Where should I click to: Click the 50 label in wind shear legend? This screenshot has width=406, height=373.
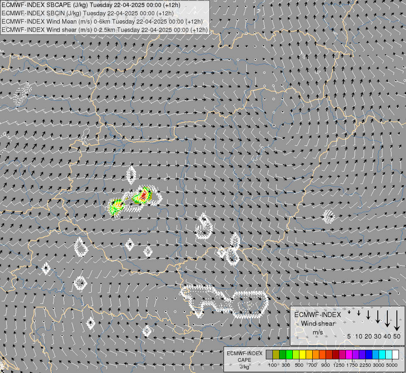(397, 336)
